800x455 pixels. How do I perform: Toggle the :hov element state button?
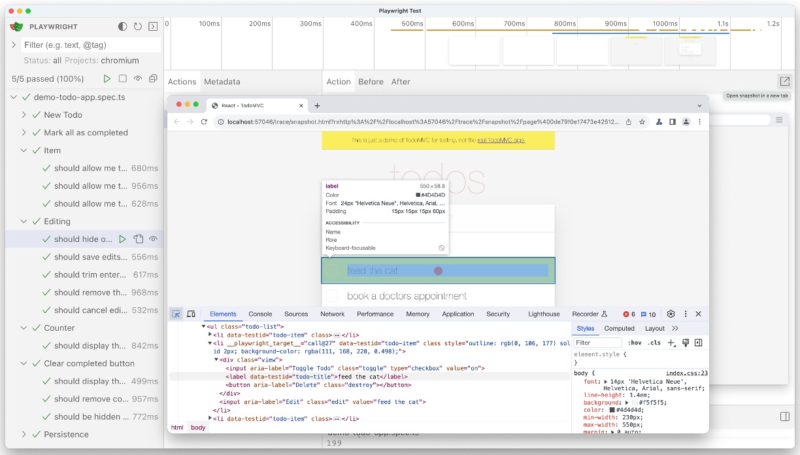635,343
